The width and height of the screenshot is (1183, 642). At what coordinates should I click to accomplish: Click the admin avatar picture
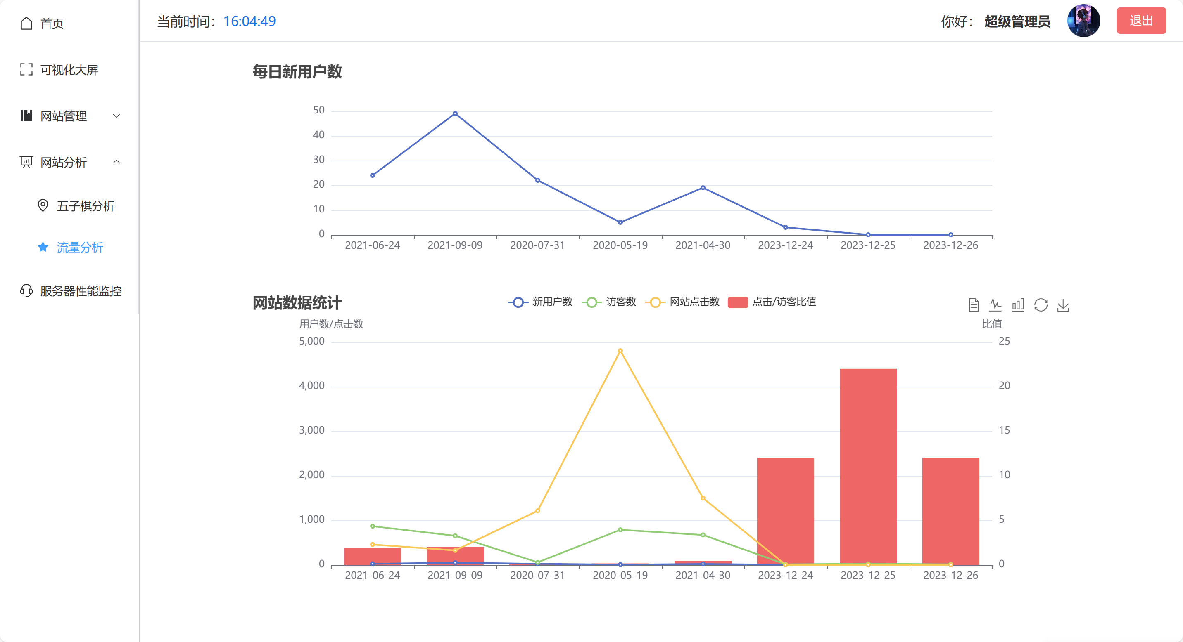tap(1083, 21)
